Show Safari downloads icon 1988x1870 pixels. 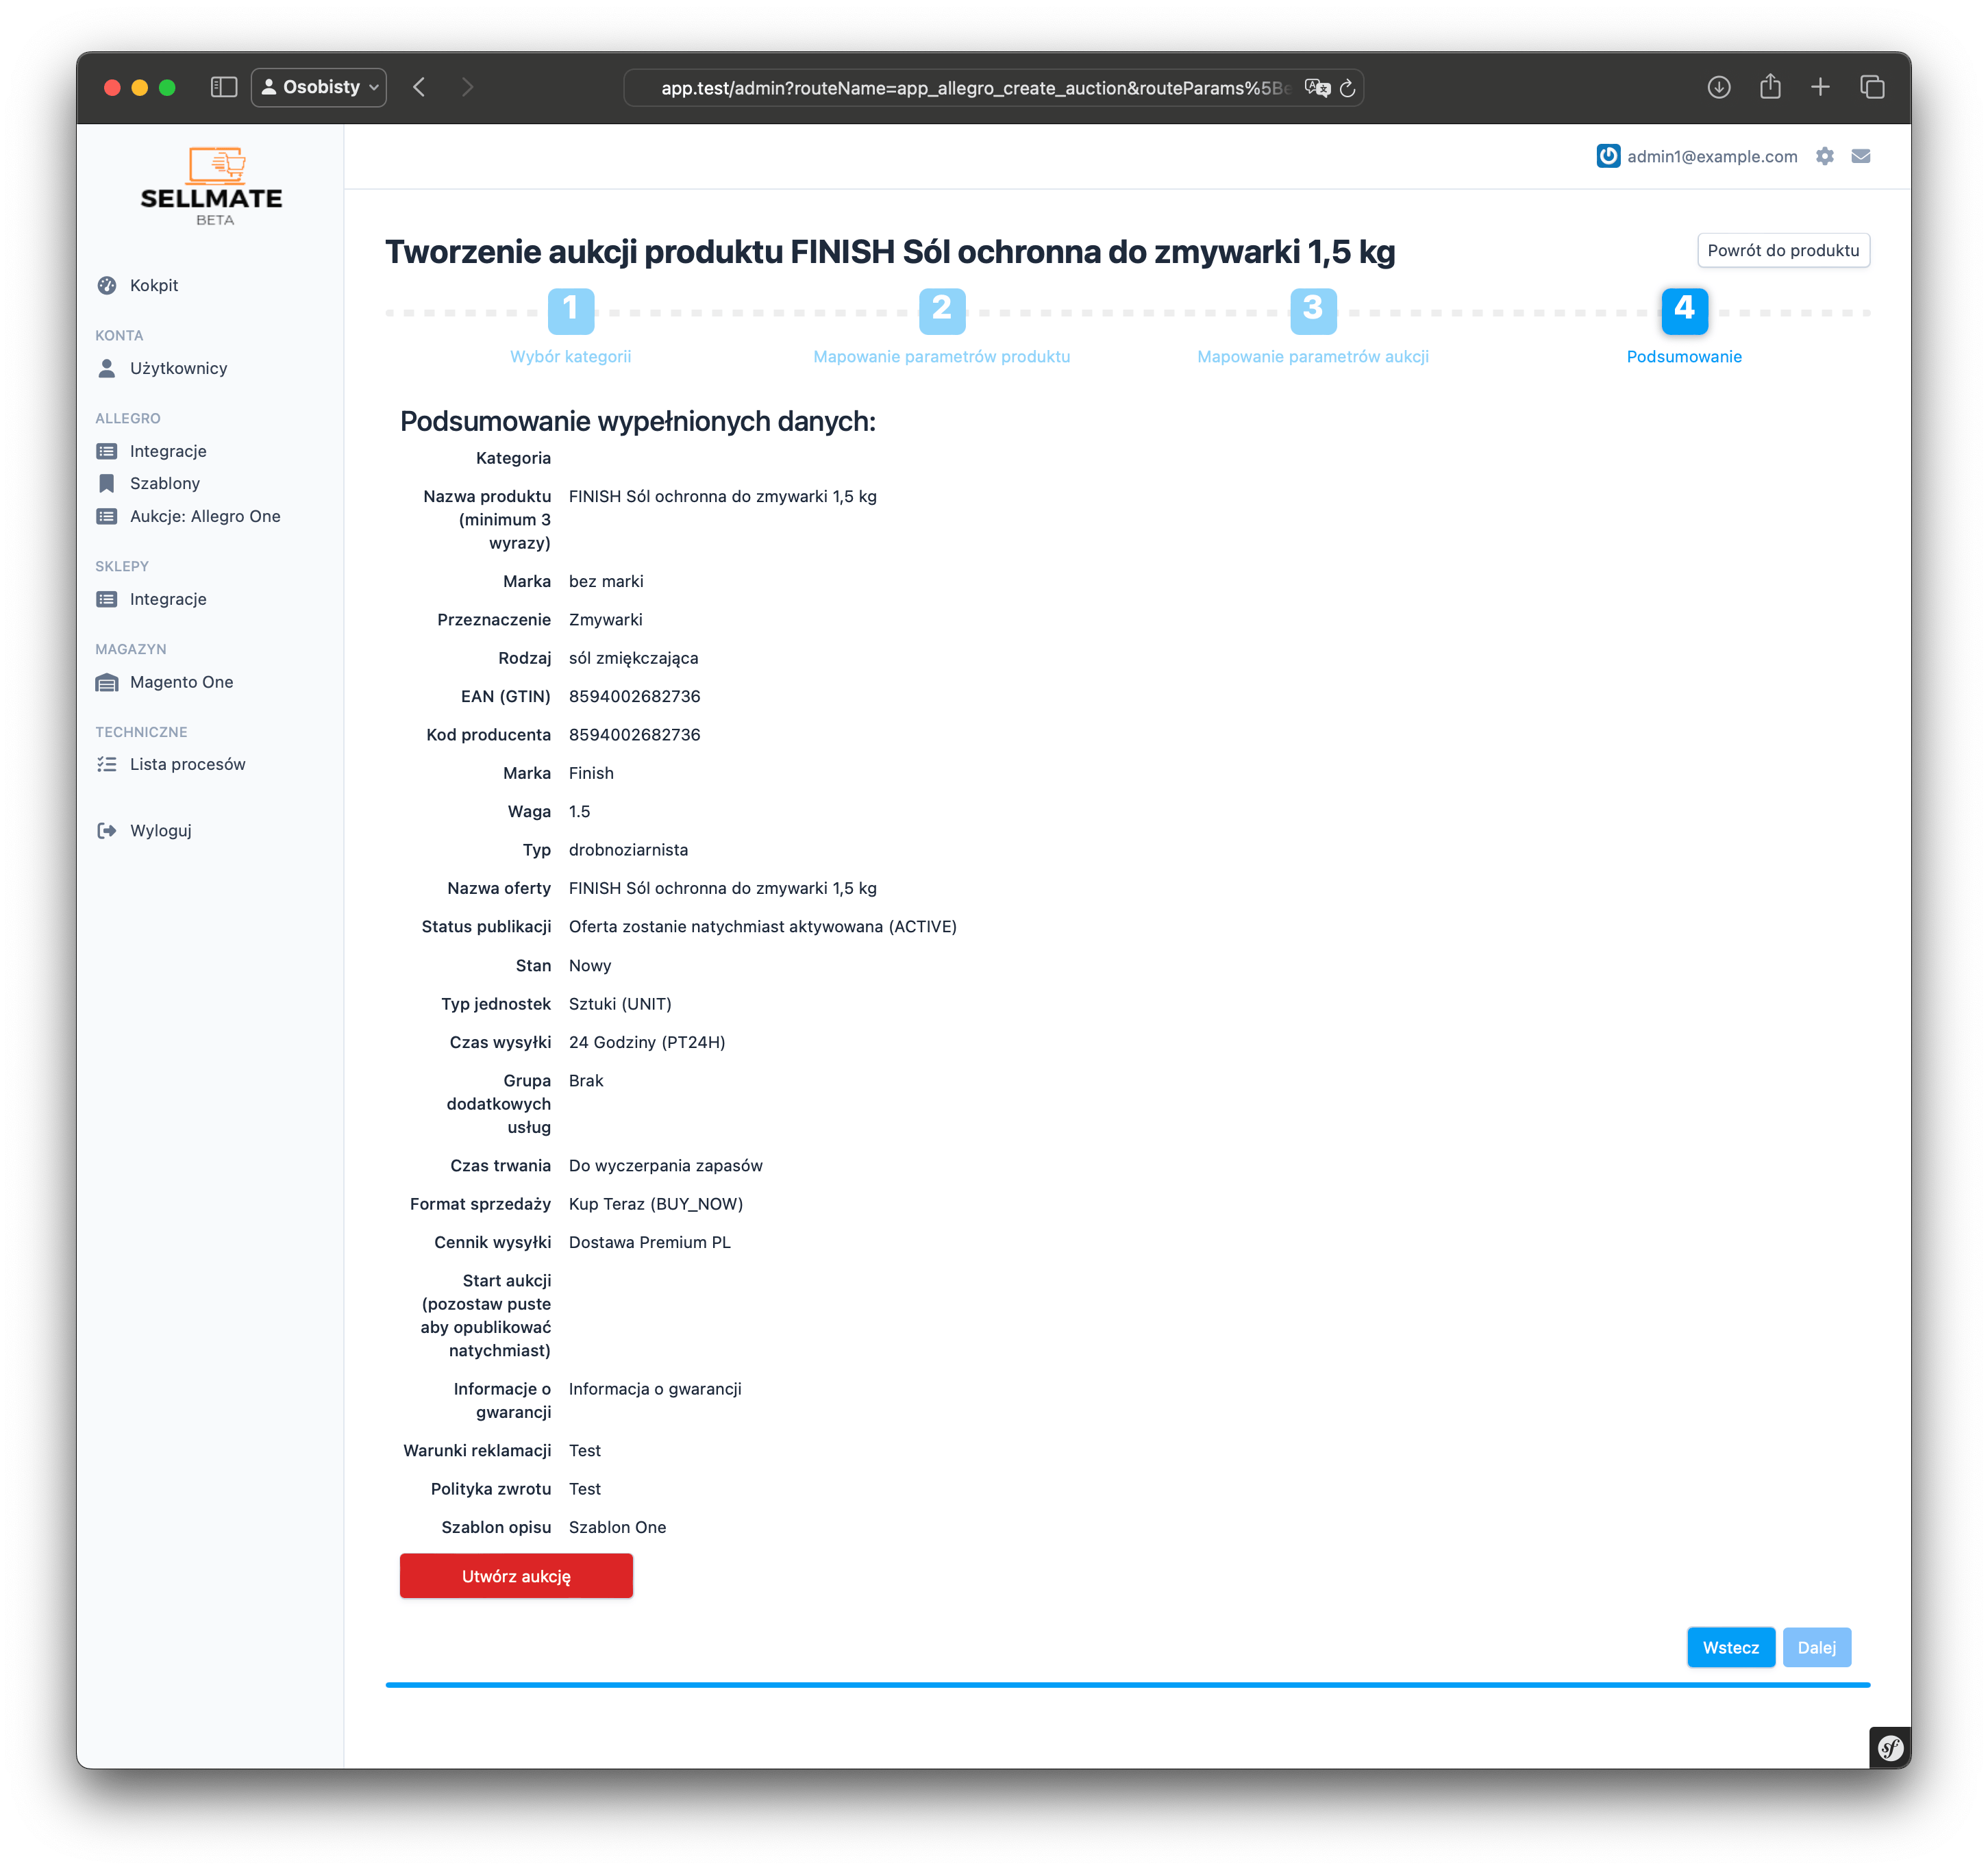pos(1719,87)
